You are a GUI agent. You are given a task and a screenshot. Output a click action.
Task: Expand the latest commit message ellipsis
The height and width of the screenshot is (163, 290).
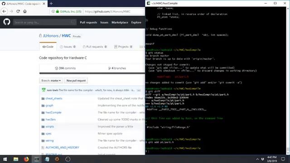[x=139, y=90]
